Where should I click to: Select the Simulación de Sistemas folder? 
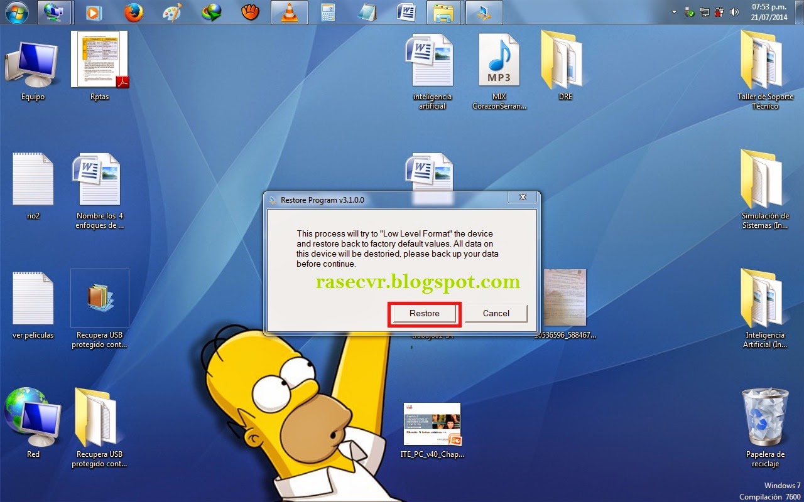pyautogui.click(x=764, y=190)
